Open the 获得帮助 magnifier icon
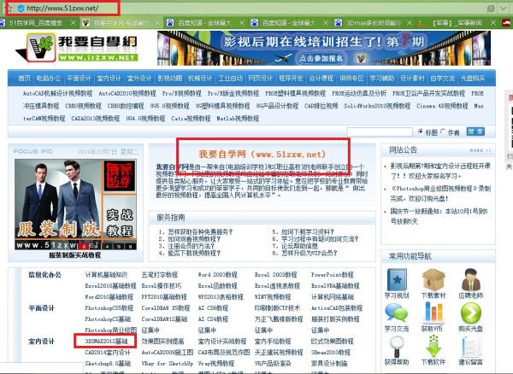513x374 pixels. pyautogui.click(x=396, y=346)
